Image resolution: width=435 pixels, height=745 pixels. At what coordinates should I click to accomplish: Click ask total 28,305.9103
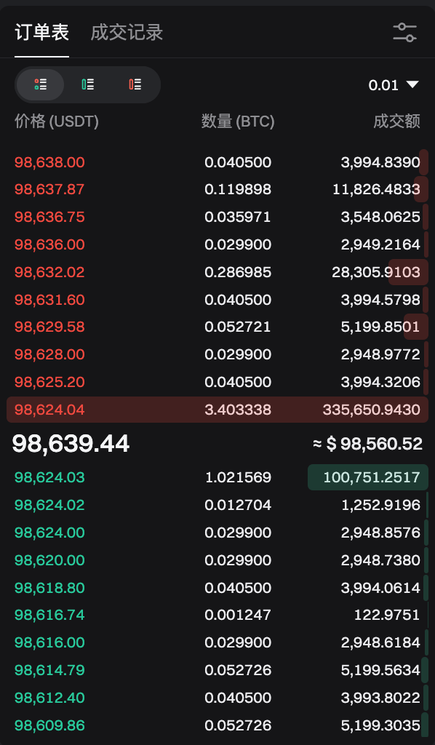pyautogui.click(x=376, y=272)
